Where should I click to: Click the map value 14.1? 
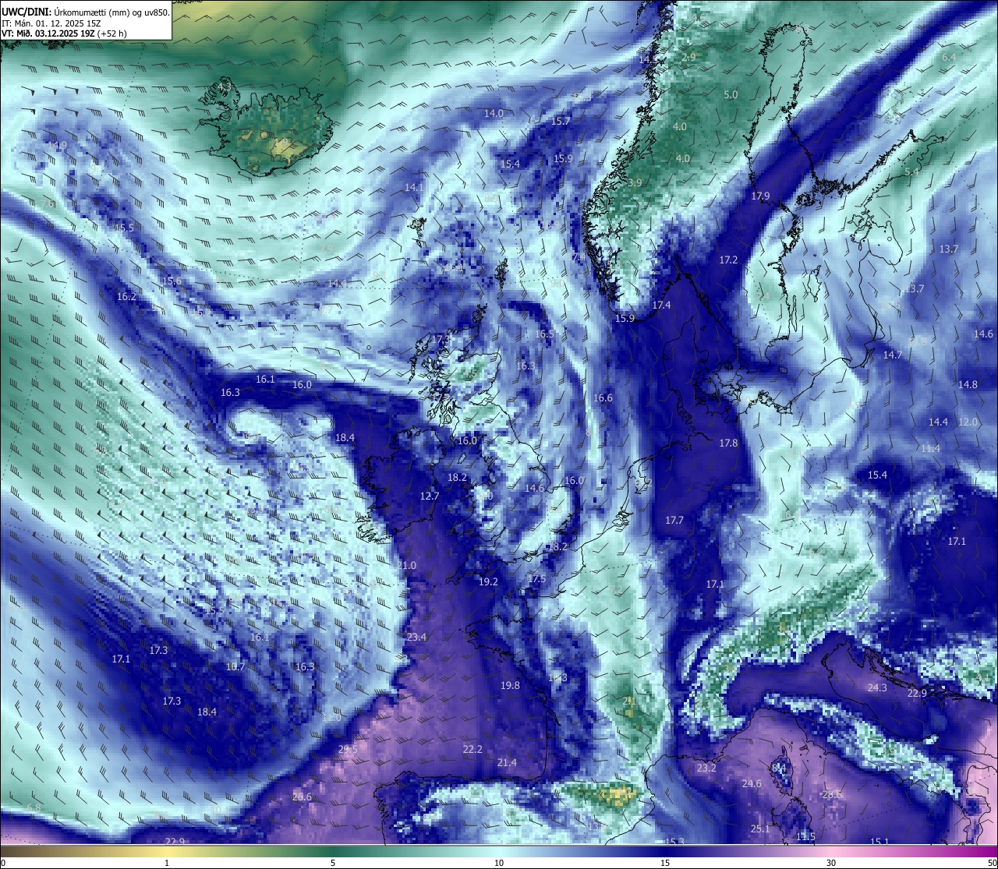[414, 187]
